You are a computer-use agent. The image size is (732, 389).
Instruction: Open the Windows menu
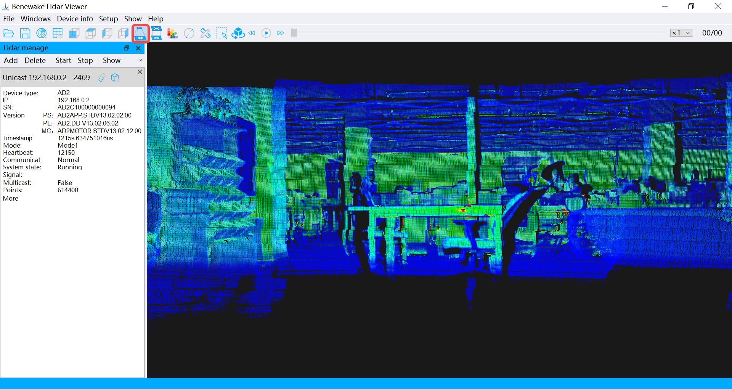[x=35, y=19]
